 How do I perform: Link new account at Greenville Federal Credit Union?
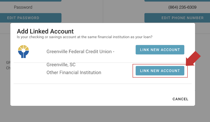click(160, 50)
